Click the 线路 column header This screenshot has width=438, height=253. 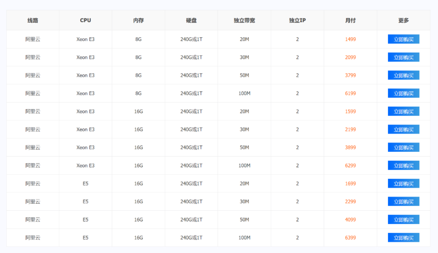pyautogui.click(x=33, y=20)
